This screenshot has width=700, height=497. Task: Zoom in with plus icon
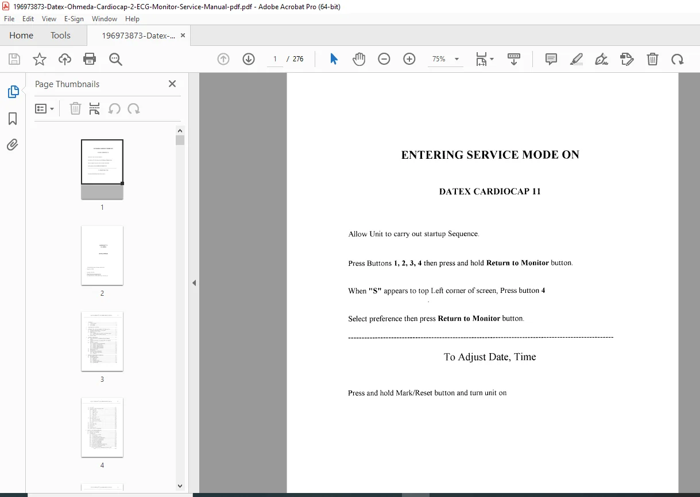pyautogui.click(x=409, y=59)
